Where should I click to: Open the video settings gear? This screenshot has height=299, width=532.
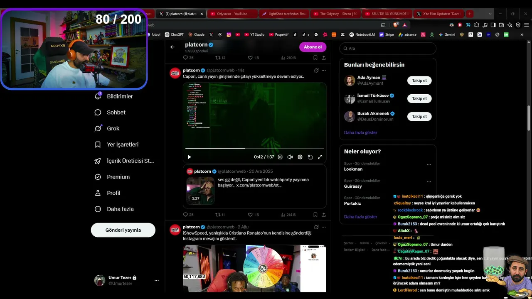300,157
